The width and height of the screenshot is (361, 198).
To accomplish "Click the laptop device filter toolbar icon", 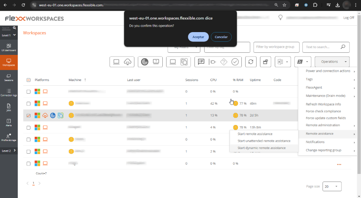I will point(116,62).
